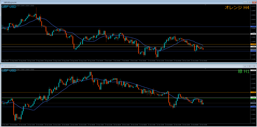Click the H4 chart window's title bar icon

pos(2,2)
